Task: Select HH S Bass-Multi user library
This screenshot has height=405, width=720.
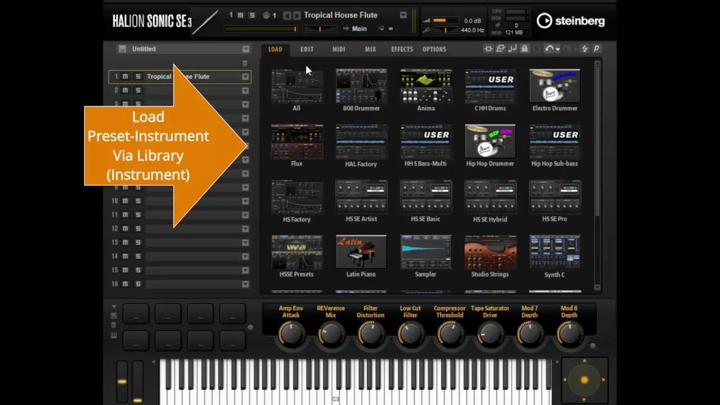Action: tap(426, 142)
